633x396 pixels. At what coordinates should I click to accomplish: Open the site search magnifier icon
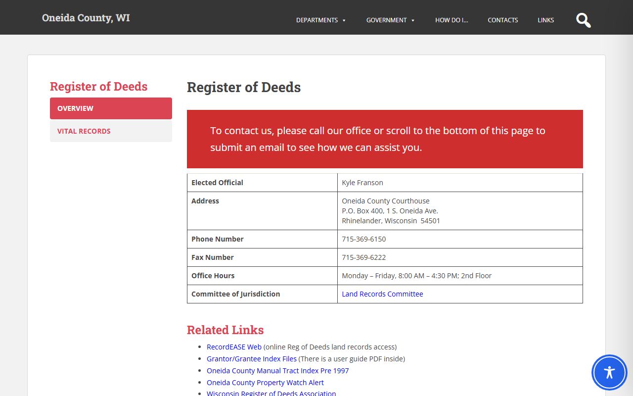pos(584,20)
